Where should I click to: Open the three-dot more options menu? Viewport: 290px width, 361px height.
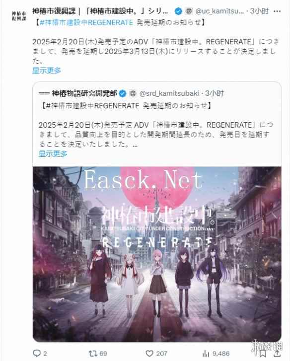pyautogui.click(x=278, y=11)
